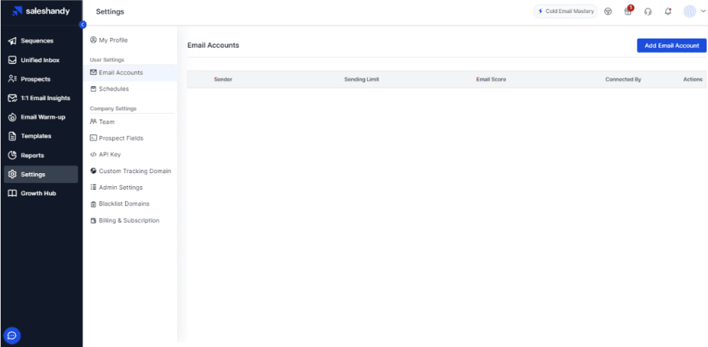This screenshot has width=708, height=347.
Task: Click the Chrome extension icon in header
Action: tap(608, 12)
